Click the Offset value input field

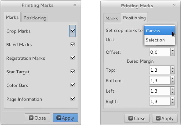(x=160, y=52)
